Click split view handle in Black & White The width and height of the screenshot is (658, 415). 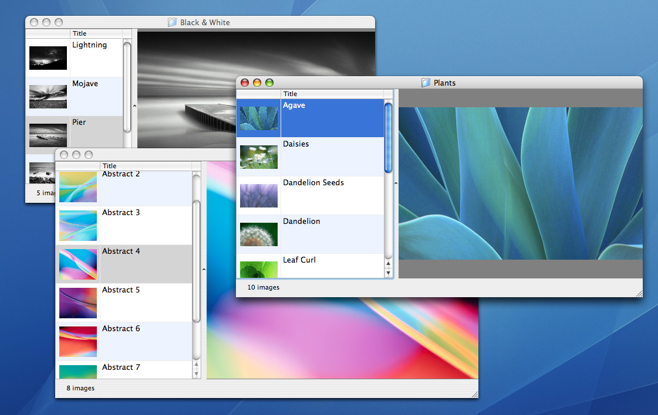pyautogui.click(x=134, y=106)
